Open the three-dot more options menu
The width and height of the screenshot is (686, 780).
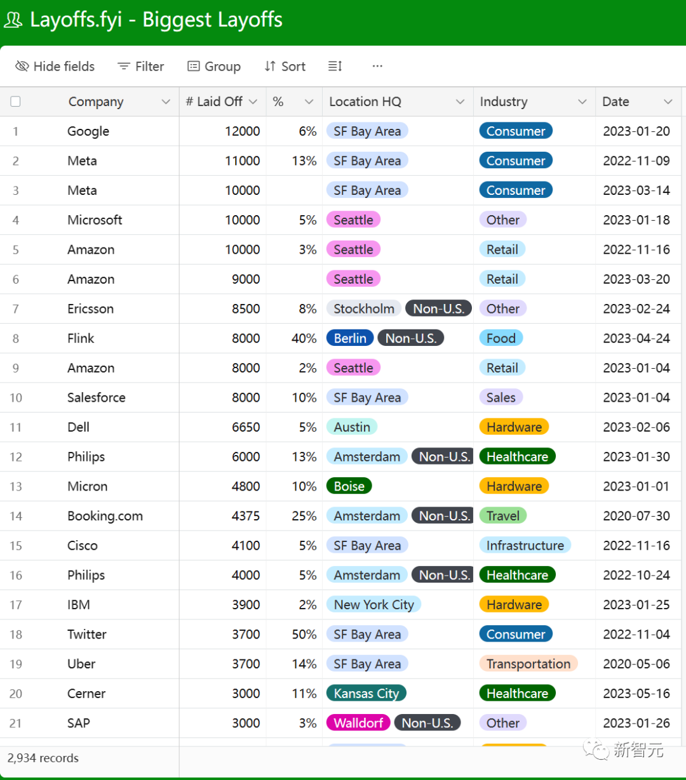coord(377,66)
